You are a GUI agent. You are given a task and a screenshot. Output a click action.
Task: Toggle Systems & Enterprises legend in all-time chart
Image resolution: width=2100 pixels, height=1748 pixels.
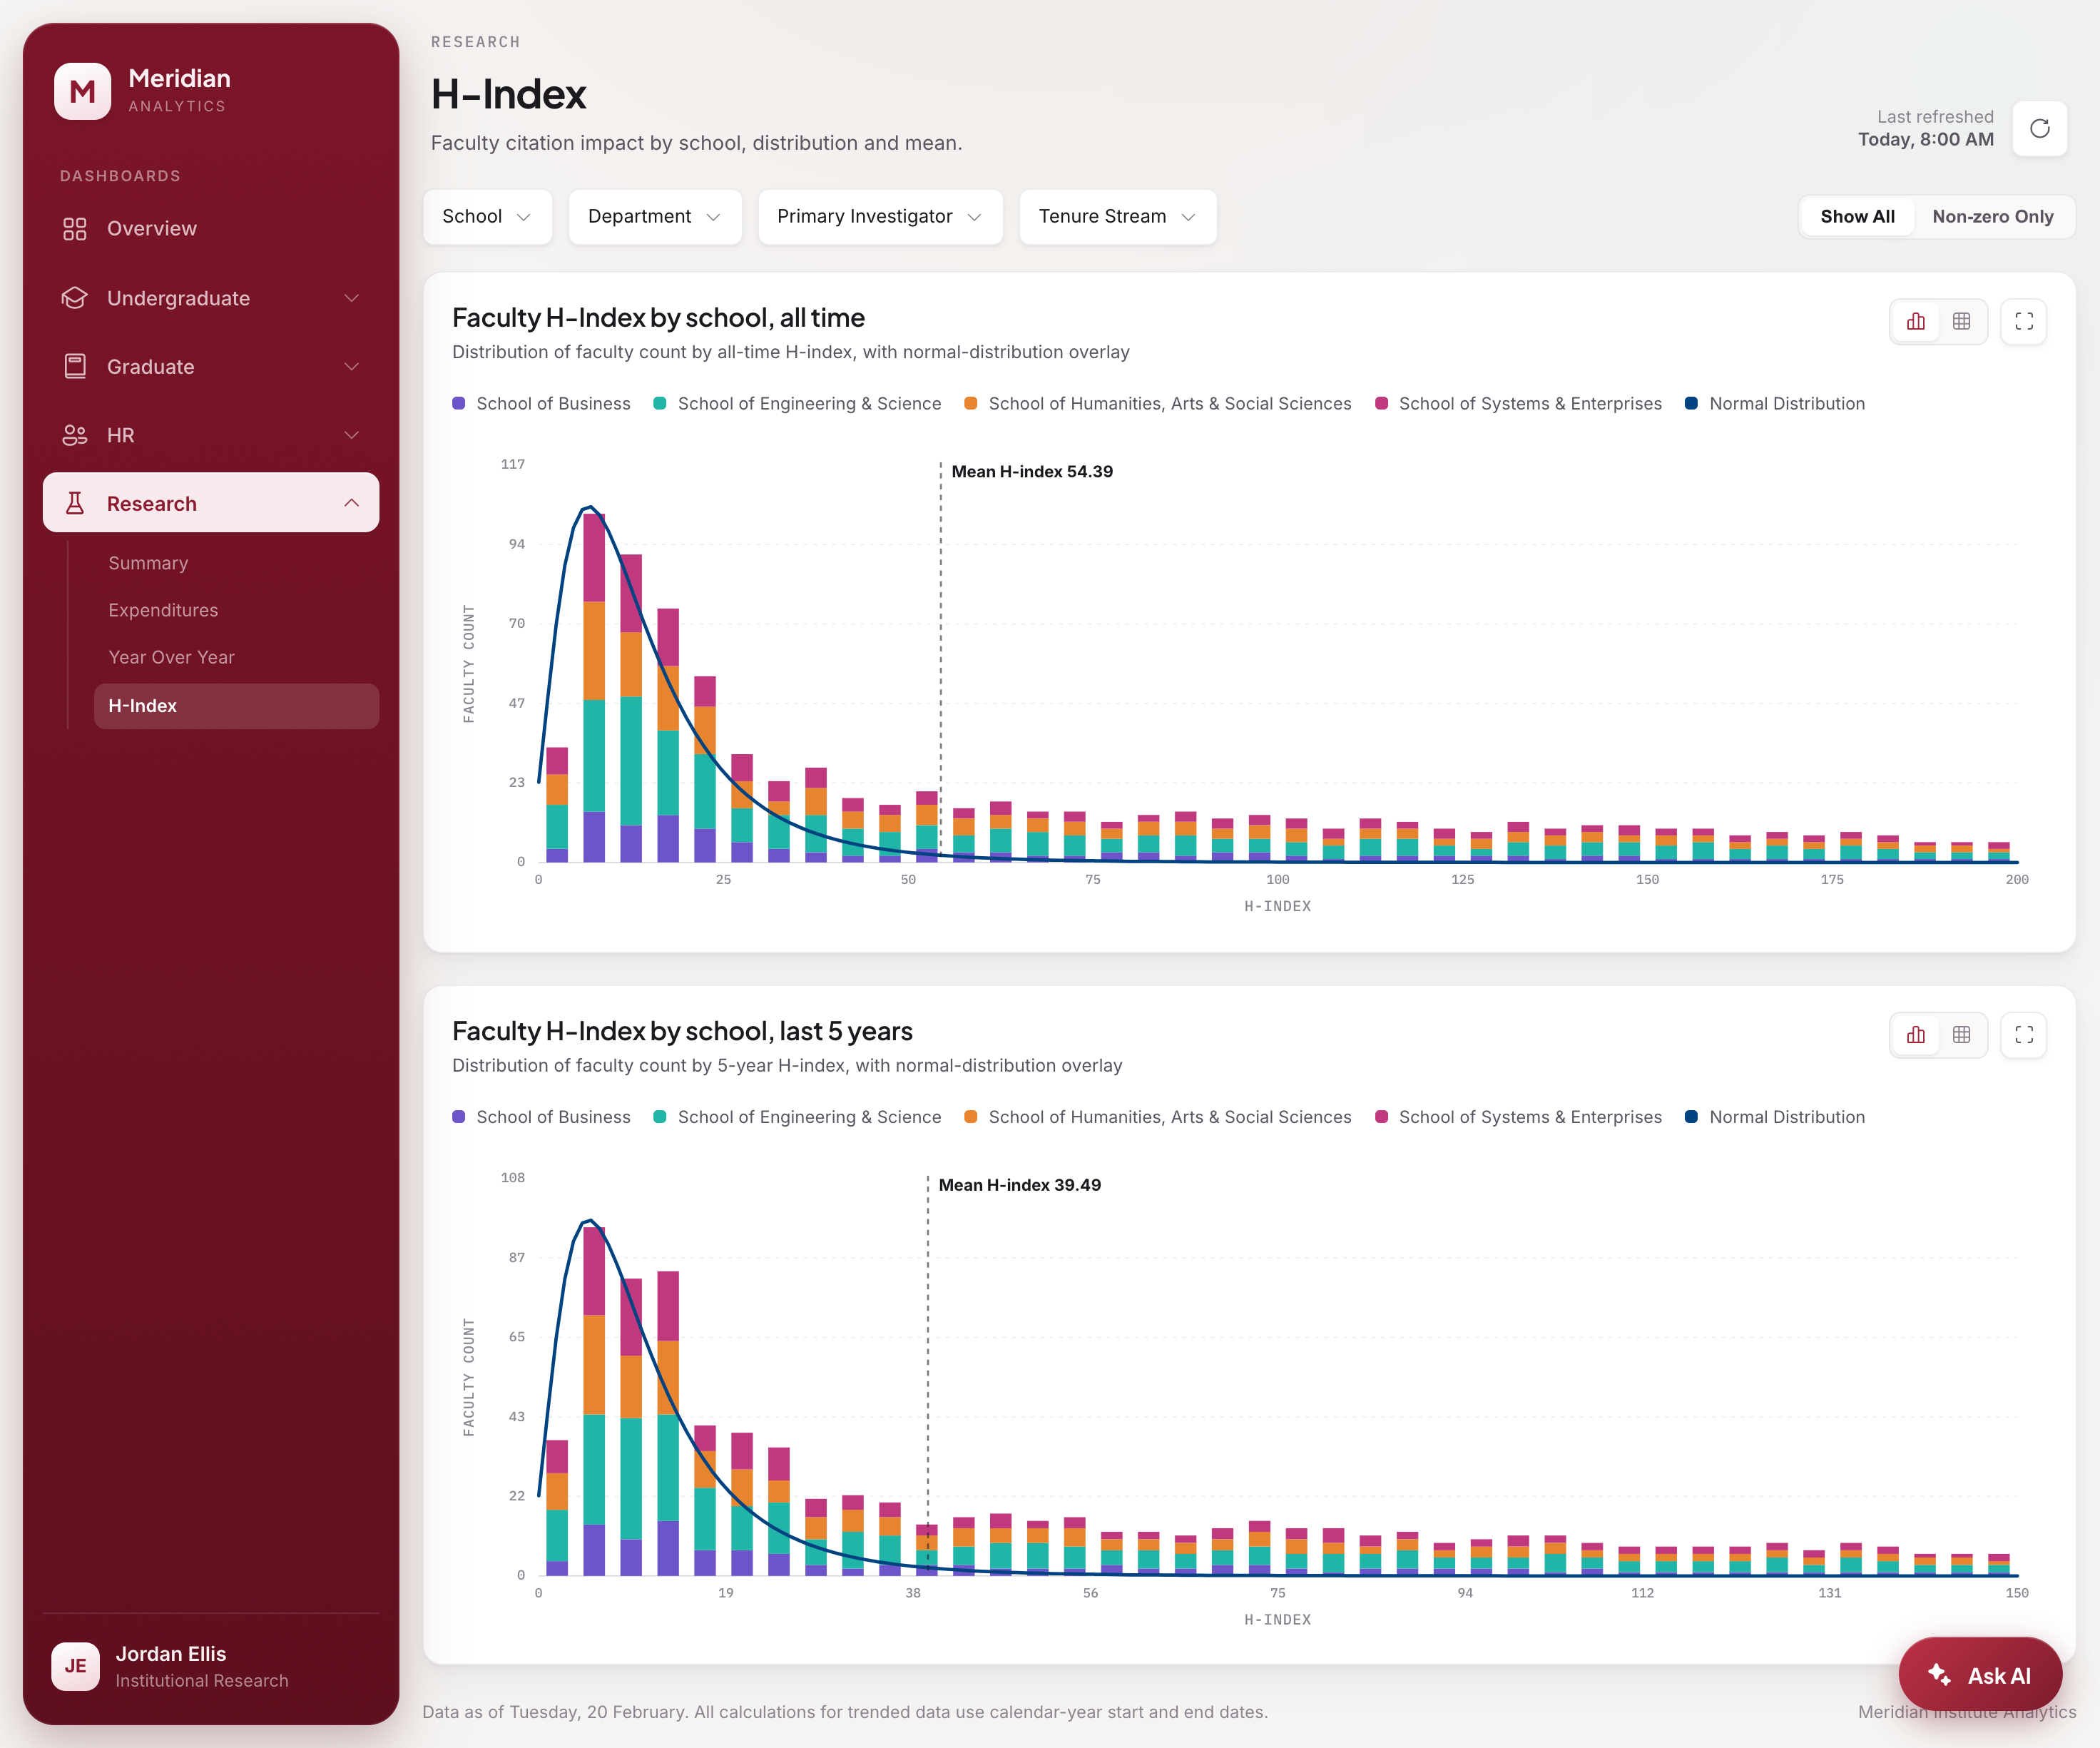pyautogui.click(x=1518, y=404)
